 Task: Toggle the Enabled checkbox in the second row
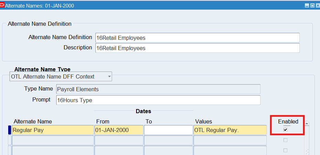(x=285, y=140)
